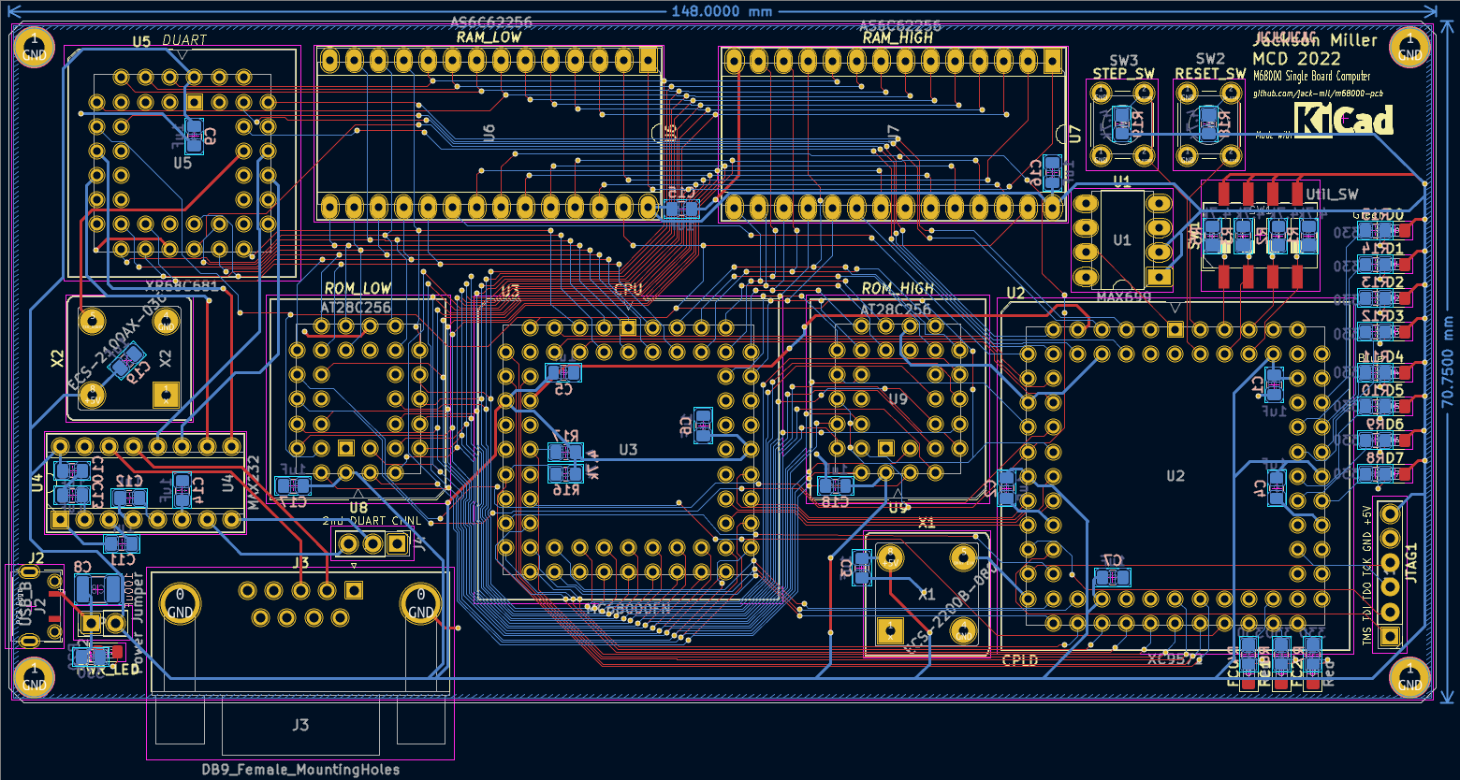Select the left GND pad of DB9 connector

pos(179,604)
